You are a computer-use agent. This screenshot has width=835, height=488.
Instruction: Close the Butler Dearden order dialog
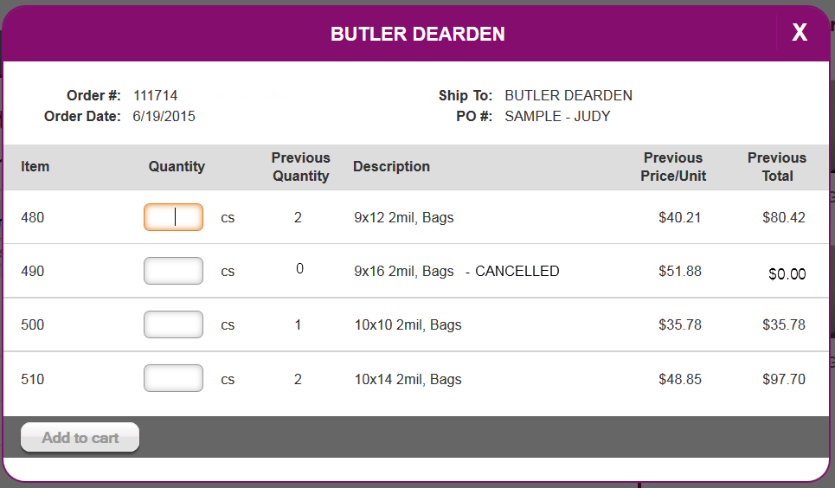point(800,33)
